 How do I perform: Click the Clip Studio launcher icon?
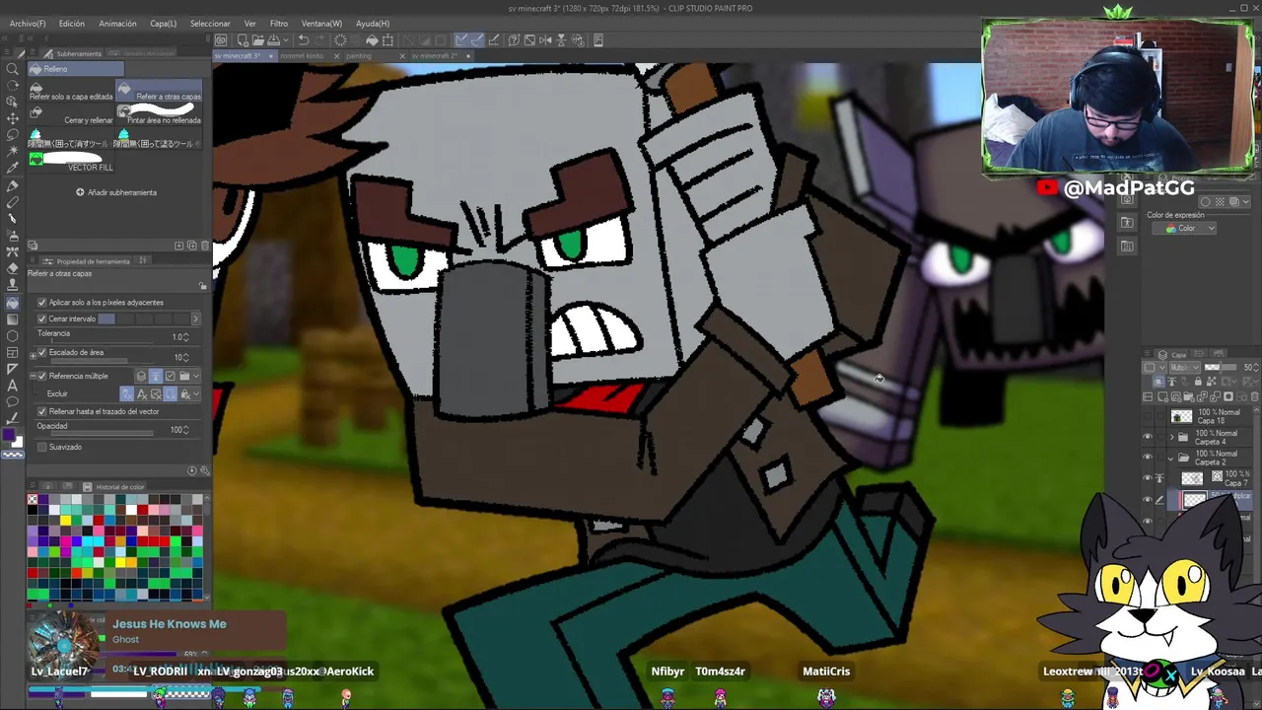(221, 40)
